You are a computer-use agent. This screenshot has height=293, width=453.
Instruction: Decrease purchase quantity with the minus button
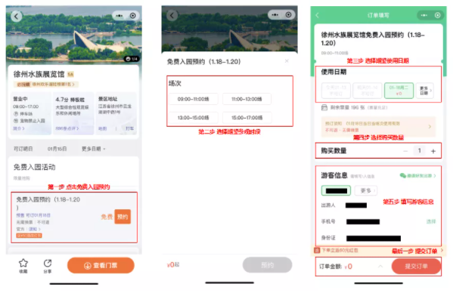(405, 151)
